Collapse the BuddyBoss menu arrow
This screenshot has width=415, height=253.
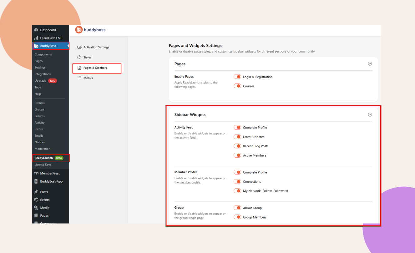68,46
